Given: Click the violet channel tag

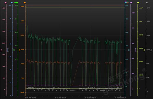Looking at the screenshot, I should pos(131,3).
